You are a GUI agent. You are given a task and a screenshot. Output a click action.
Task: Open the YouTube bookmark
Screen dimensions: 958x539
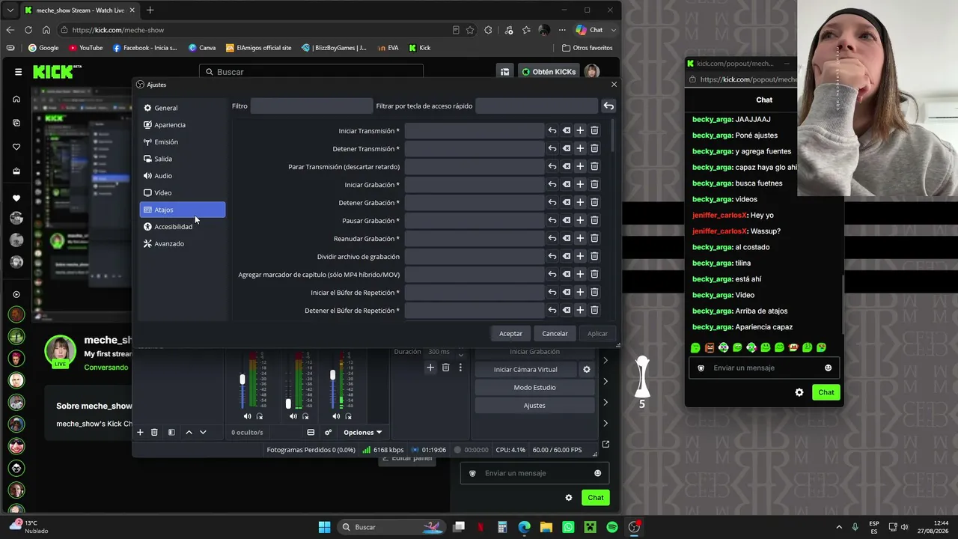(86, 48)
